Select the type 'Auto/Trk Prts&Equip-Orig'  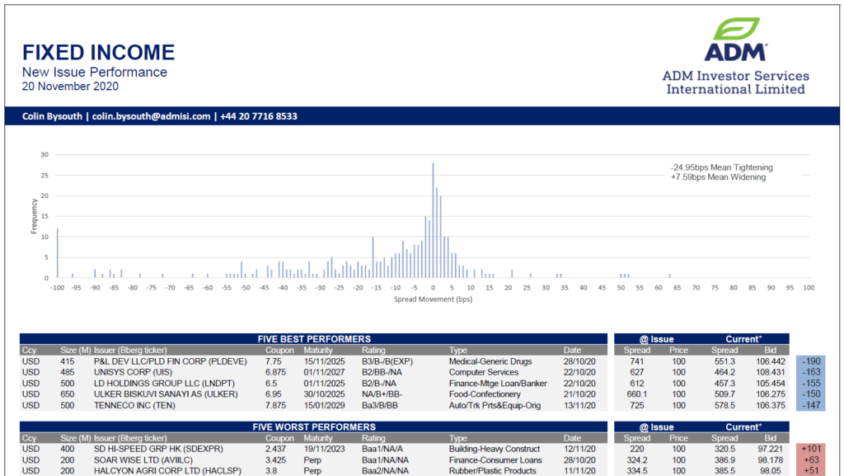click(x=495, y=405)
